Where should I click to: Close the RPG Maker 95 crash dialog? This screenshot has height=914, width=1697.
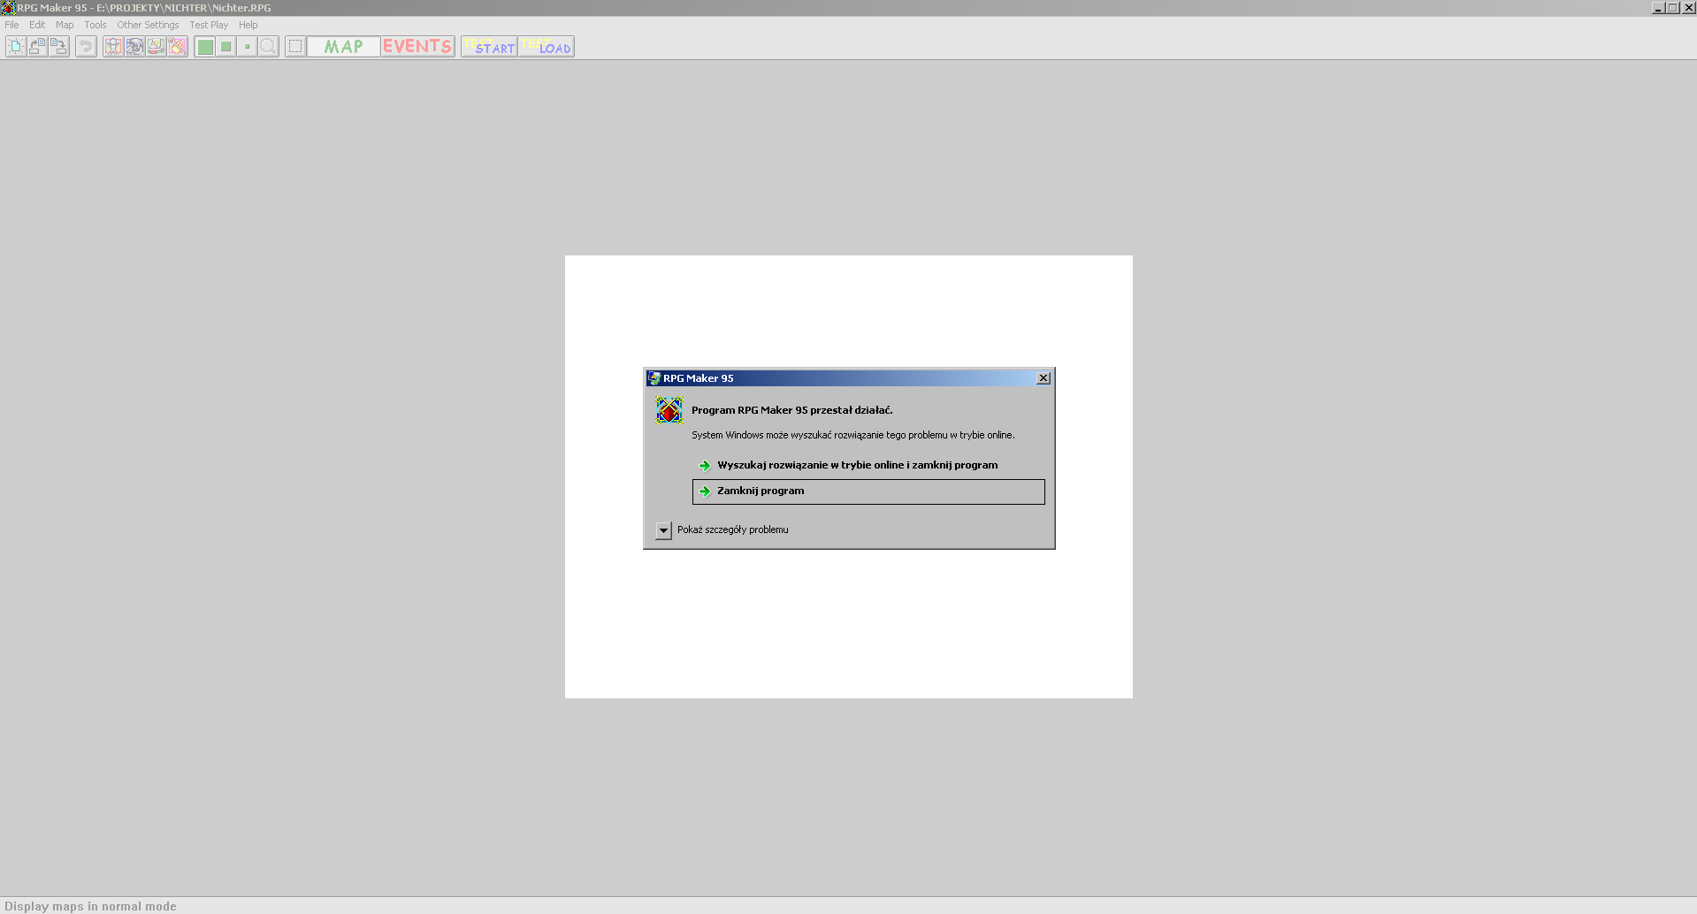(x=1043, y=378)
